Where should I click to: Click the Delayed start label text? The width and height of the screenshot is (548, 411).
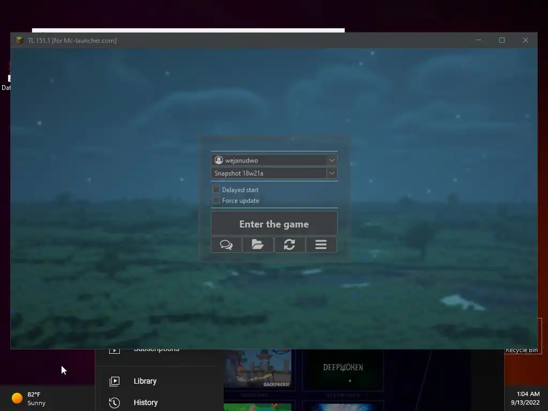240,190
